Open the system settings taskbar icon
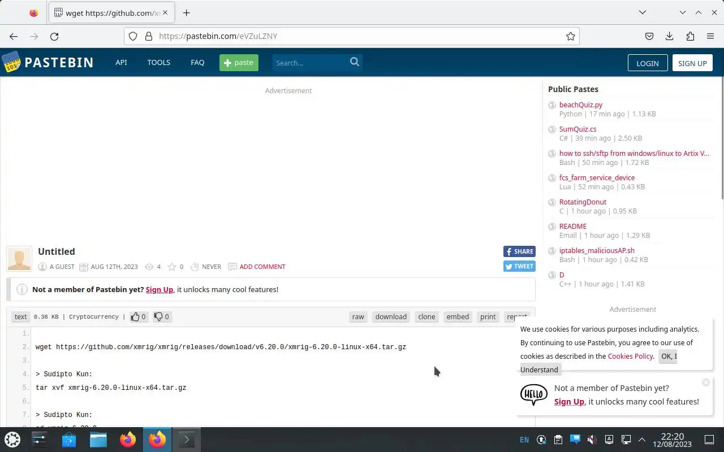Image resolution: width=724 pixels, height=452 pixels. point(40,440)
